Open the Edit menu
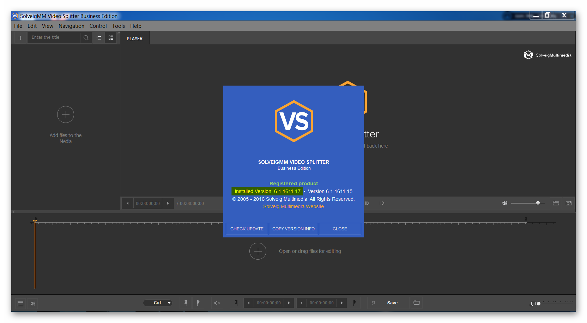The image size is (587, 323). pyautogui.click(x=32, y=26)
